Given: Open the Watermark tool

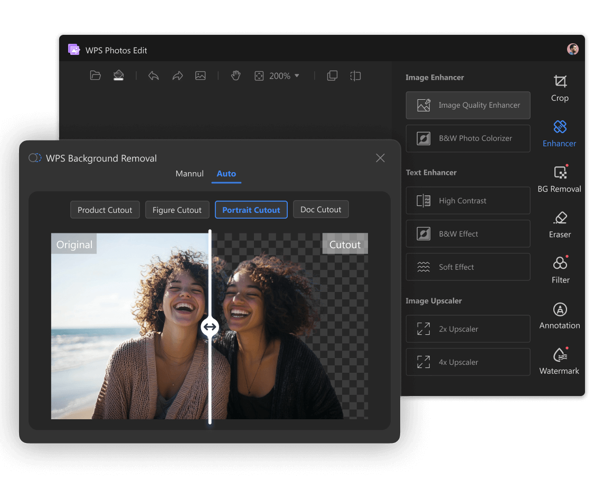Looking at the screenshot, I should point(559,361).
